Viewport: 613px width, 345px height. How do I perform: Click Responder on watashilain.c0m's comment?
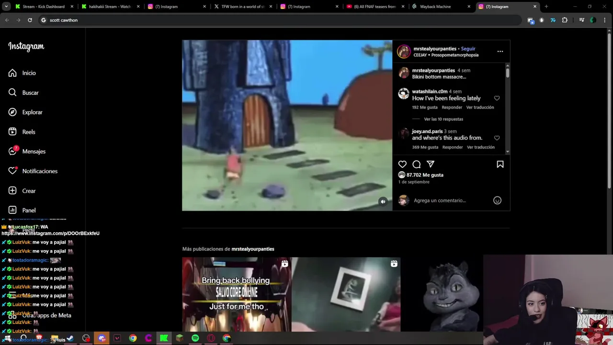[x=452, y=107]
